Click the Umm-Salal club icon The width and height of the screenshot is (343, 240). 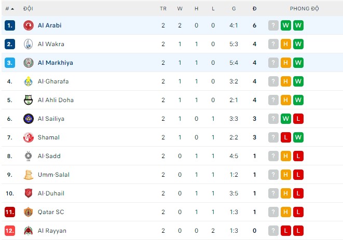(29, 175)
